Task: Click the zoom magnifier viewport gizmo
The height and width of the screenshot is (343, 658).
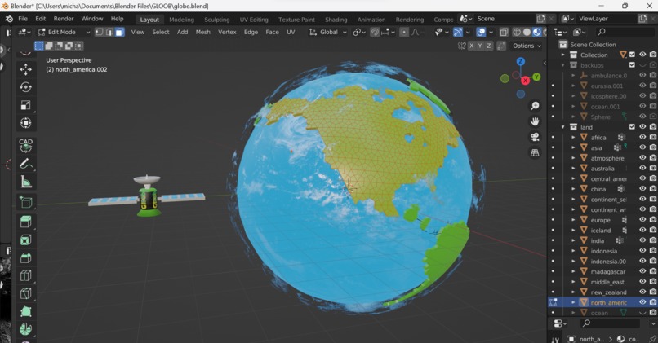Action: pyautogui.click(x=535, y=106)
